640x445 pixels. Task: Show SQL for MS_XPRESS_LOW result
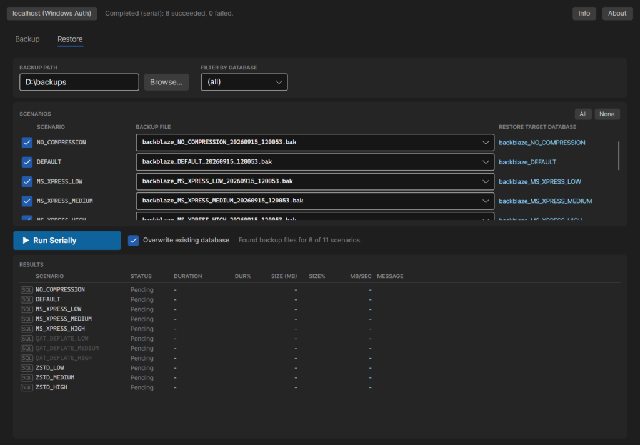pos(26,309)
